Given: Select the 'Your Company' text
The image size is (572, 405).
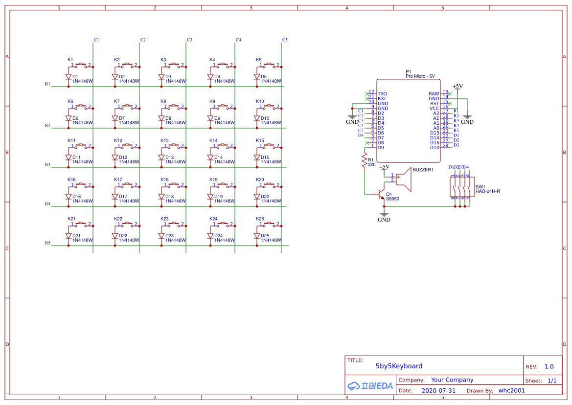Looking at the screenshot, I should (452, 380).
